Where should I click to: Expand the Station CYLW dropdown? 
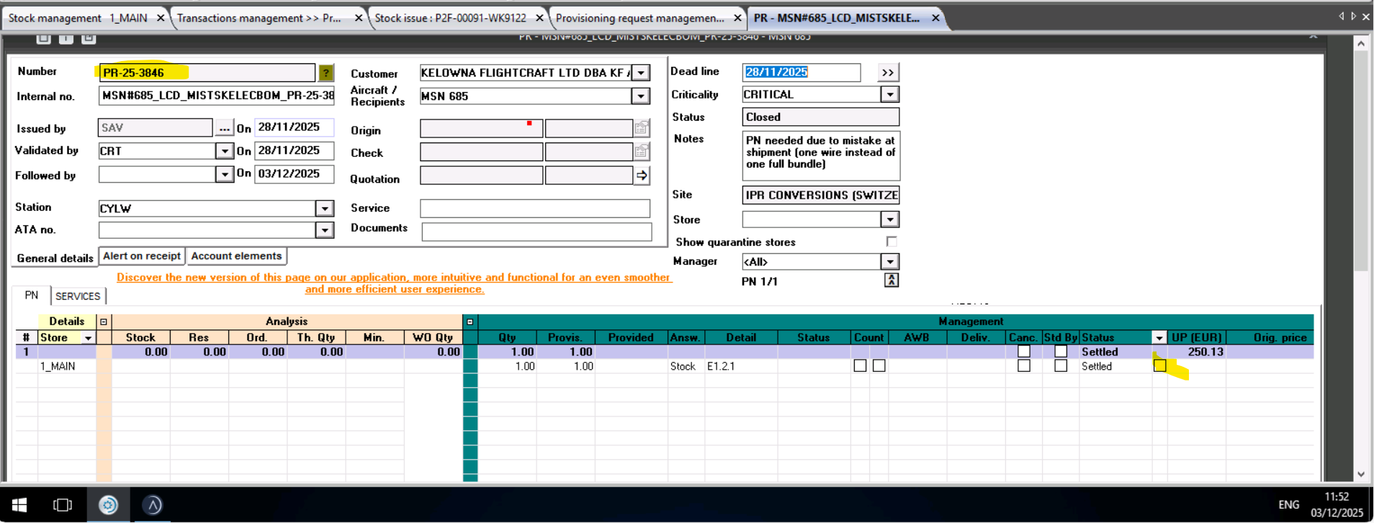coord(325,209)
